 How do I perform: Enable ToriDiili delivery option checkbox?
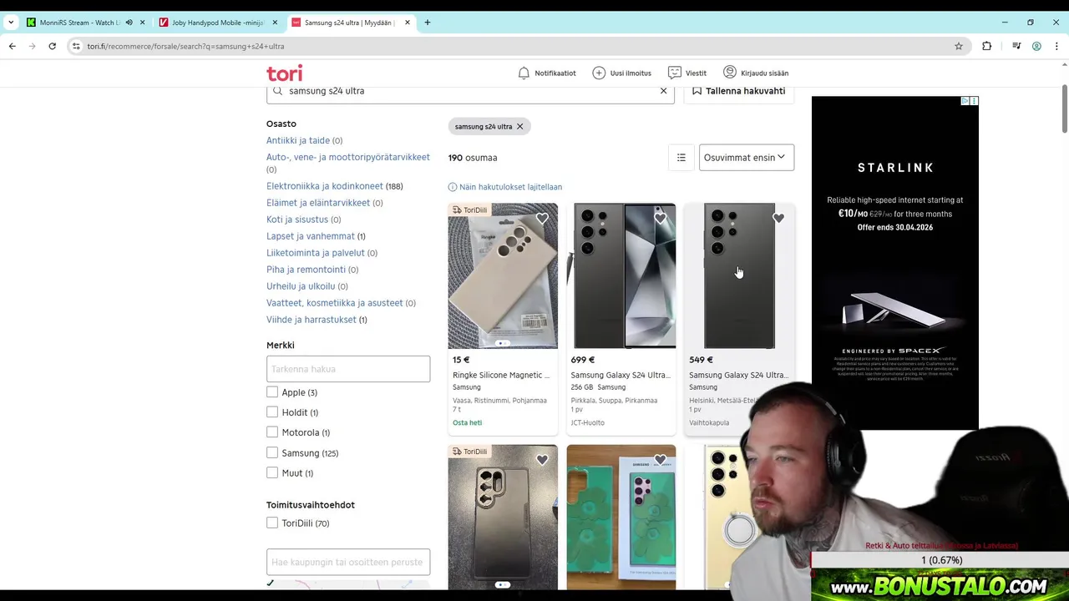pos(272,523)
